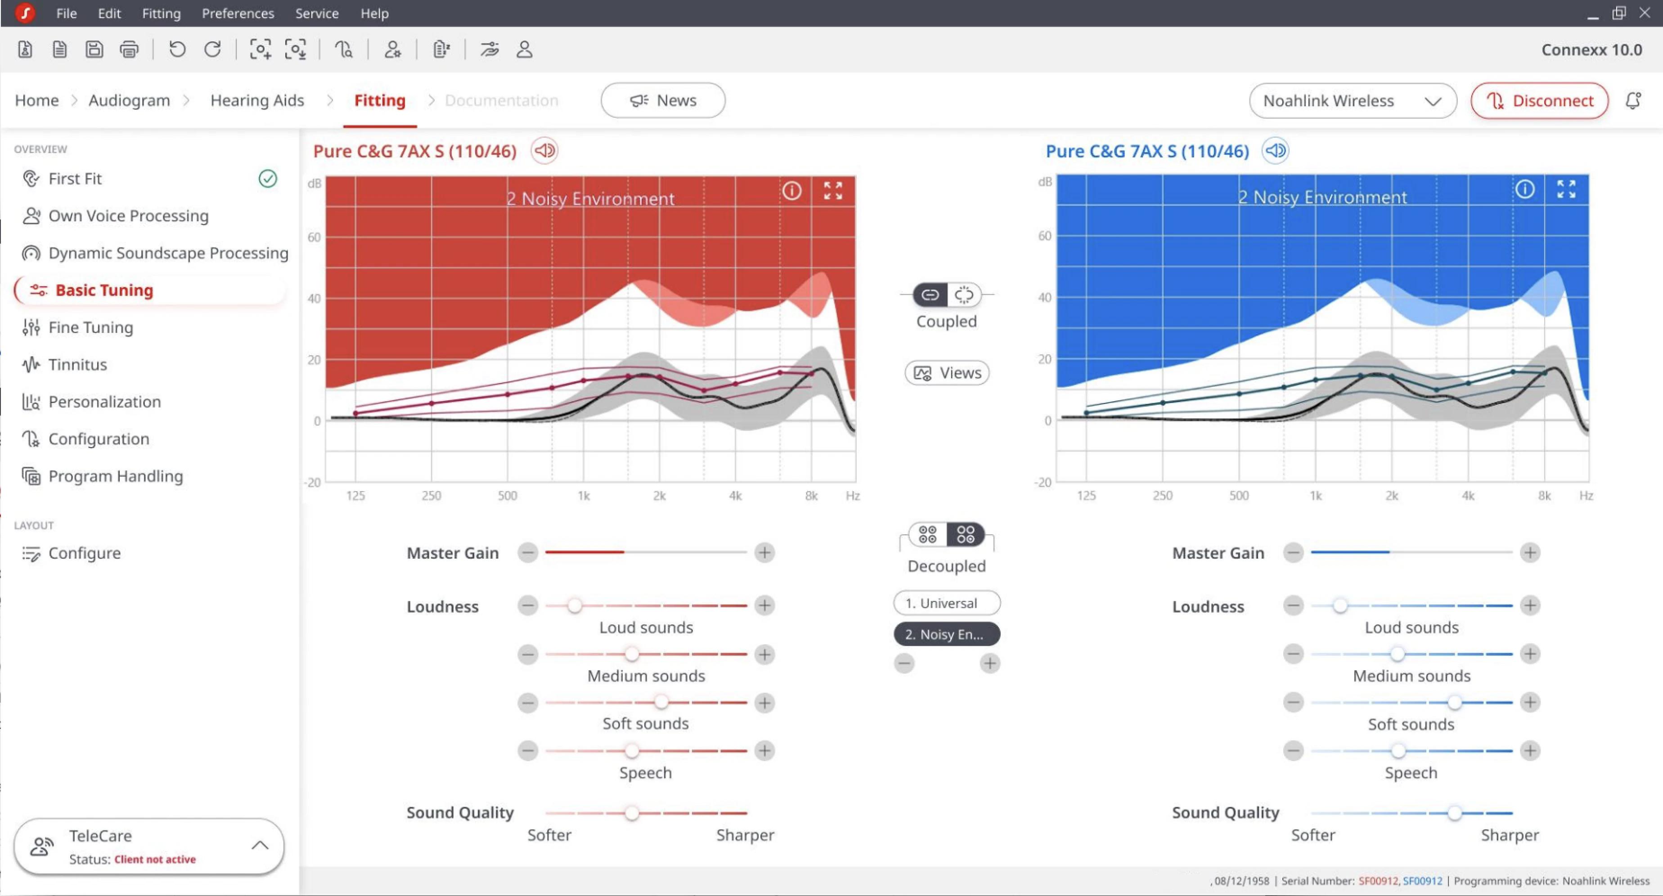Screen dimensions: 1663x896
Task: Click the save toolbar icon
Action: pyautogui.click(x=94, y=49)
